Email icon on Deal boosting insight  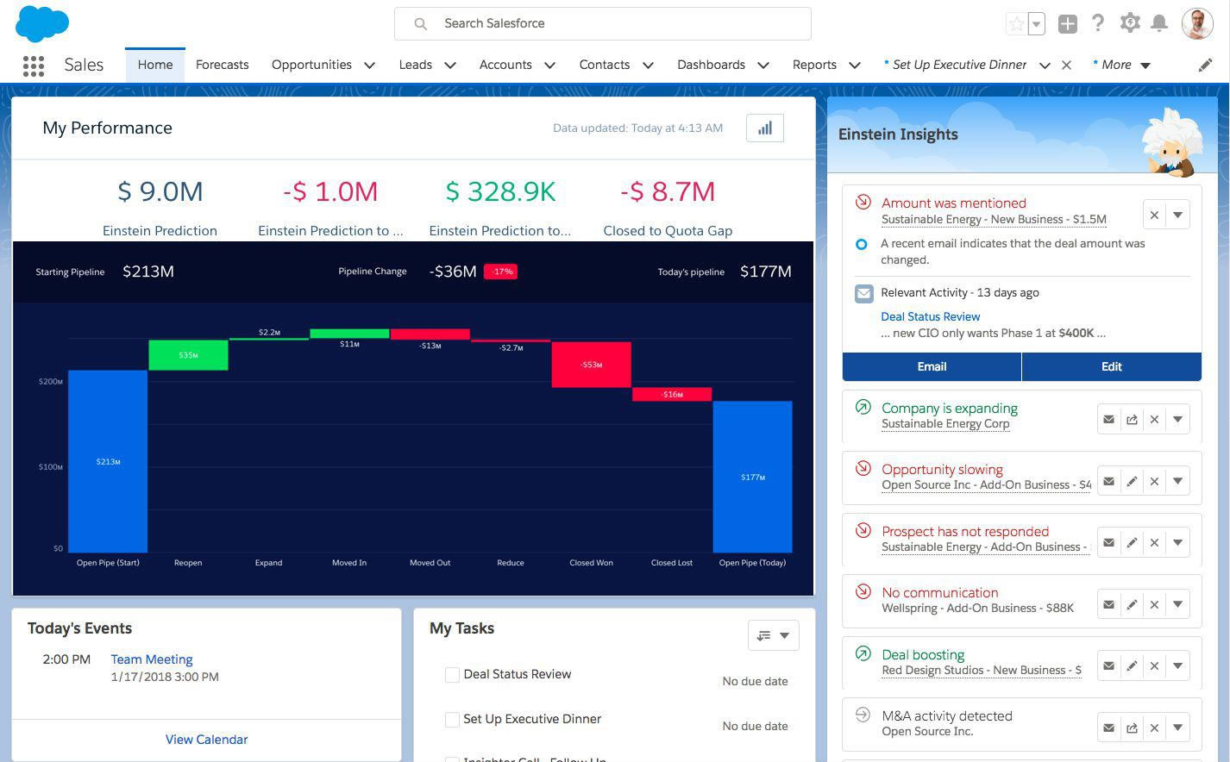coord(1108,666)
